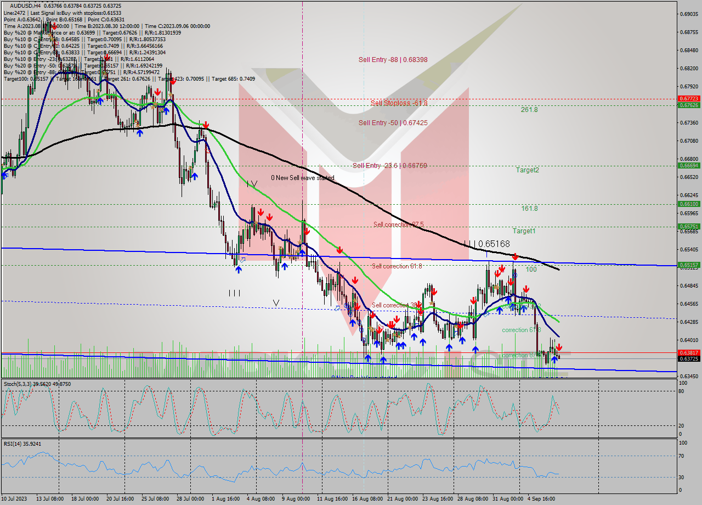Click the 'RSI(14) 35.9241' indicator label
Image resolution: width=702 pixels, height=505 pixels.
pyautogui.click(x=22, y=444)
